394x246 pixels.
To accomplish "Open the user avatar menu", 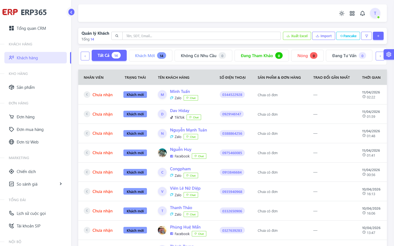I will pos(375,13).
